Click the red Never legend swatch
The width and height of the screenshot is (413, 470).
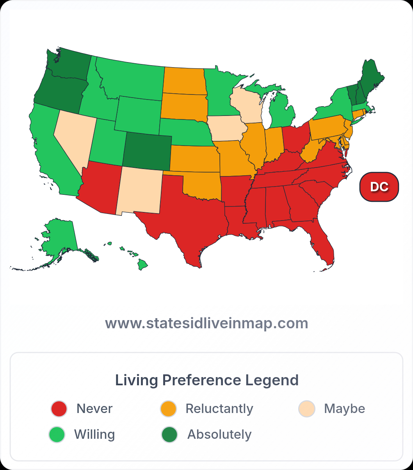tap(59, 409)
